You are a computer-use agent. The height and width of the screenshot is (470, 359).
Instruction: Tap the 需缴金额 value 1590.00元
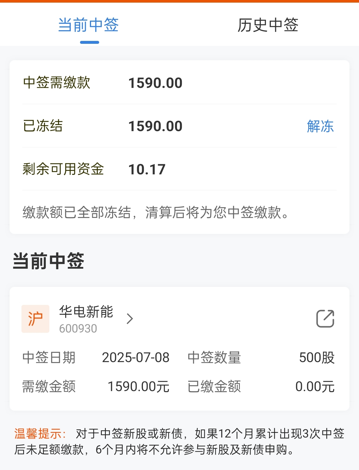(x=139, y=386)
